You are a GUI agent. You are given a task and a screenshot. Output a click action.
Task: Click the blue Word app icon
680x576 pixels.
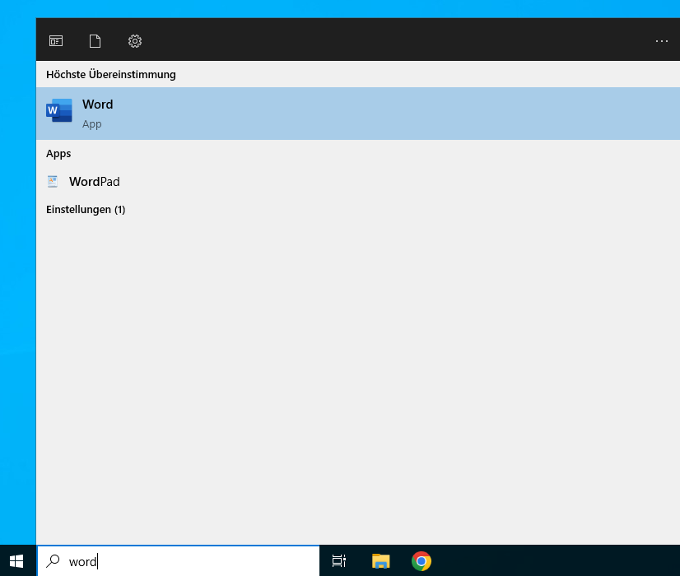59,110
